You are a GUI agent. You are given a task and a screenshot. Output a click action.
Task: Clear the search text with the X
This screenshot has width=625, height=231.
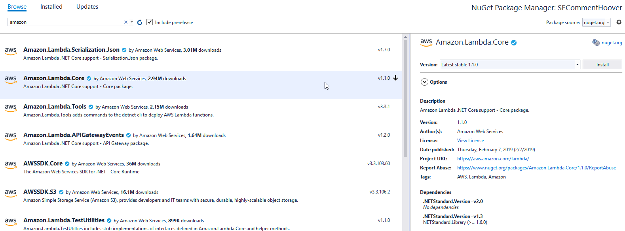point(126,22)
